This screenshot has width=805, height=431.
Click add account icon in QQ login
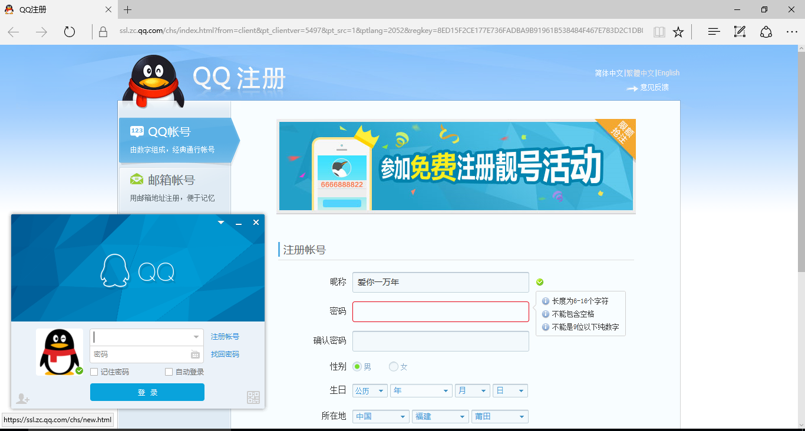pos(22,399)
